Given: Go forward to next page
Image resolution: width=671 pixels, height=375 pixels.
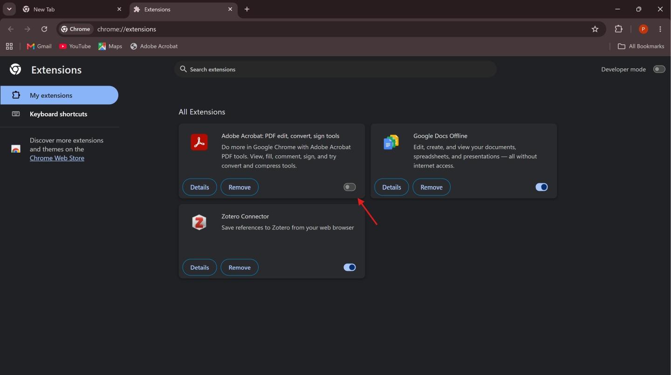Looking at the screenshot, I should (27, 29).
